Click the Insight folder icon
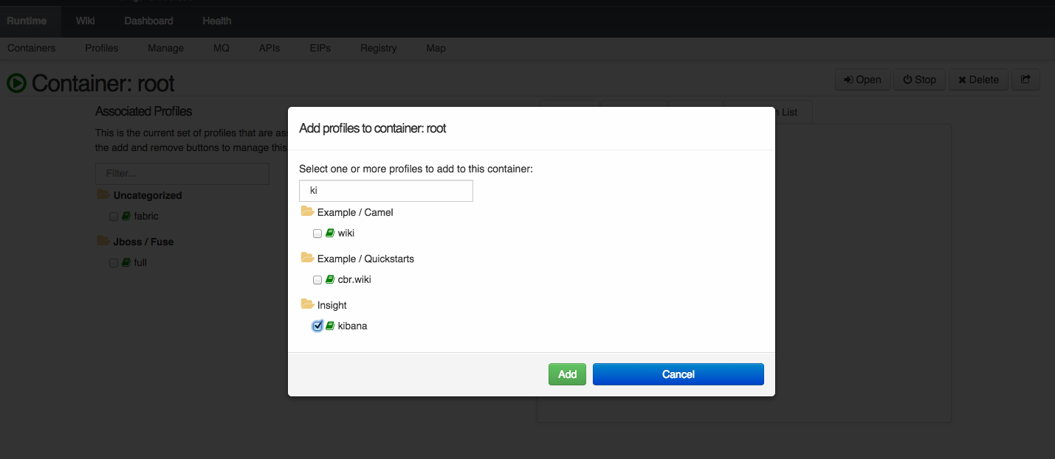This screenshot has width=1055, height=459. pos(307,304)
